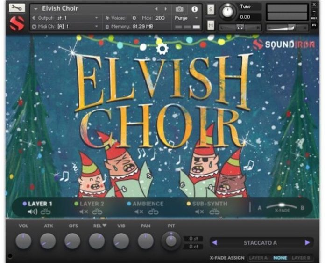Open the wrench instrument edit mode
The width and height of the screenshot is (325, 263).
tap(17, 8)
